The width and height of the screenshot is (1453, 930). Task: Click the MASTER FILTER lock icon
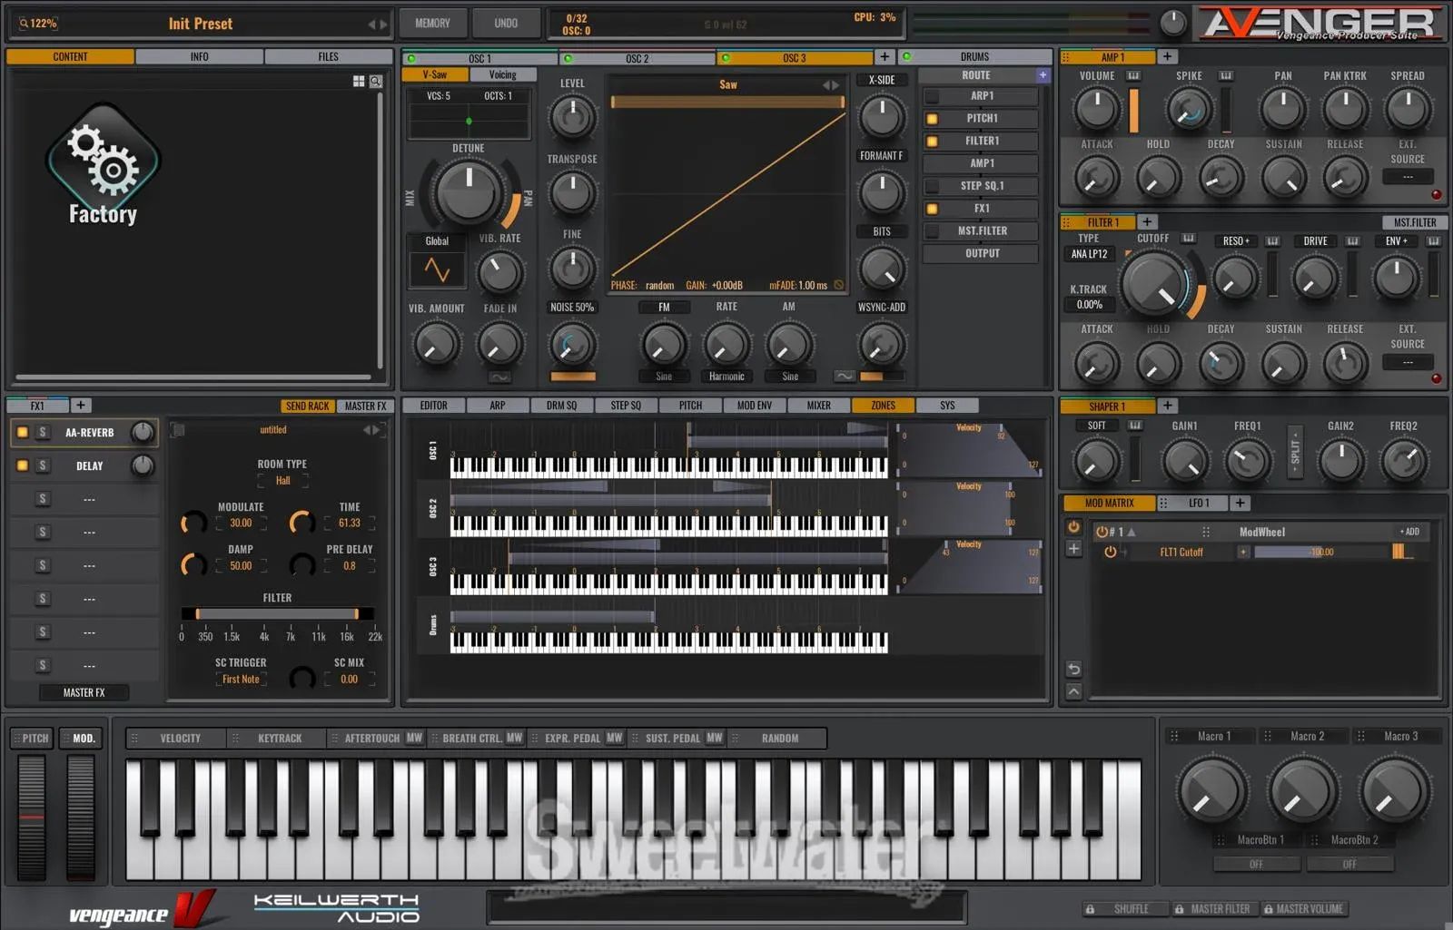point(1179,908)
